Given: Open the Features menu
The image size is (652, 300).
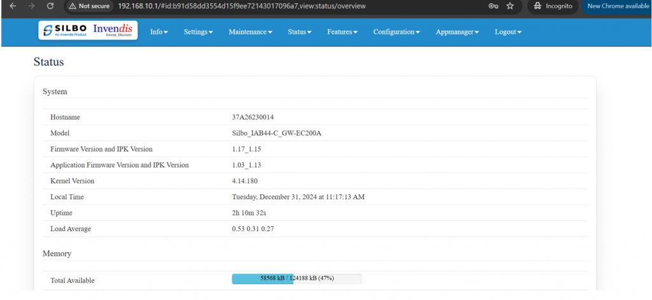Looking at the screenshot, I should [x=342, y=32].
